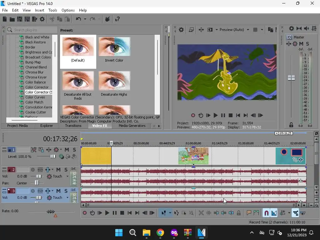Create a new project with toolbar icon
320x240 pixels.
(x=5, y=19)
